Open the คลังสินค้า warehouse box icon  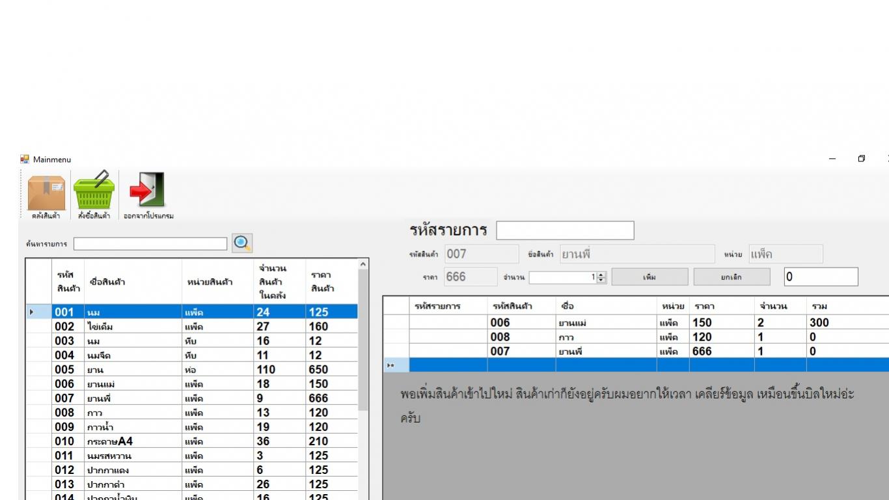(46, 194)
